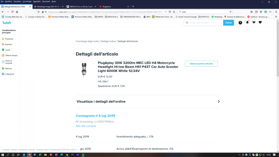Open the Visualizza menu

[x=17, y=1]
